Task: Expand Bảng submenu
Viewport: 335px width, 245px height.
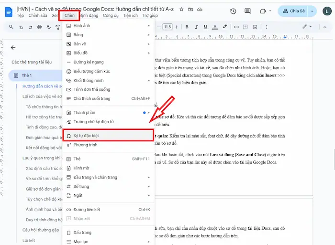Action: point(108,35)
